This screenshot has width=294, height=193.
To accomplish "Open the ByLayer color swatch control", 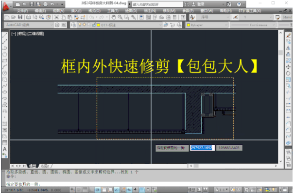I will pyautogui.click(x=207, y=25).
